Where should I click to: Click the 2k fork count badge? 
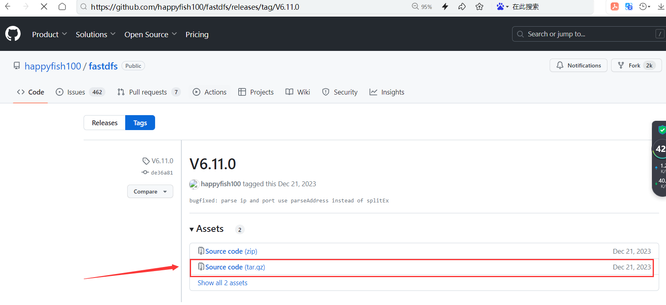coord(649,65)
